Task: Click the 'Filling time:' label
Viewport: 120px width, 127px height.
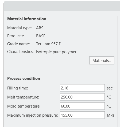Action: [18, 88]
